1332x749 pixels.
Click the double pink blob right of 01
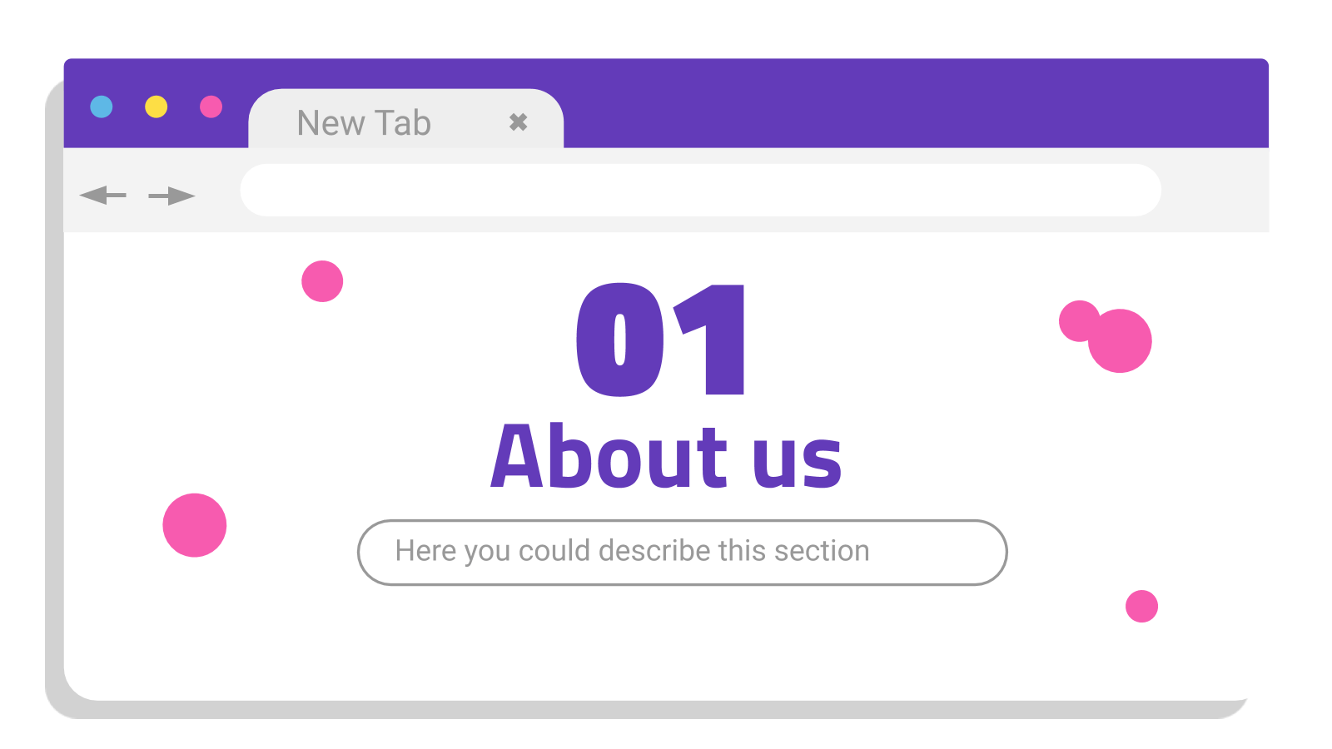(1106, 336)
